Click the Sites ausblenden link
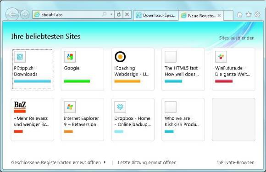This screenshot has height=172, width=266. (x=237, y=38)
